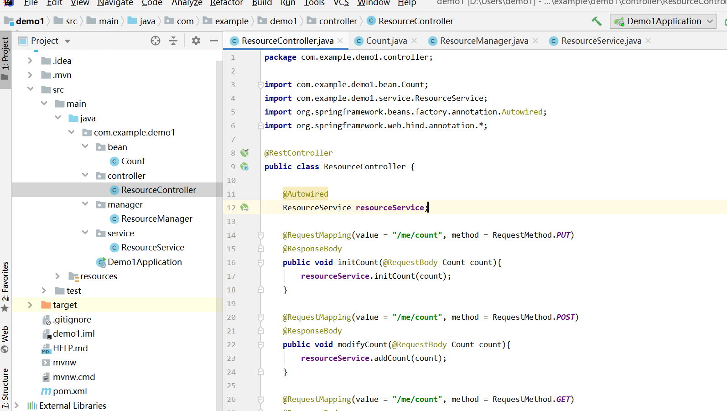Open the Build menu
Image resolution: width=727 pixels, height=411 pixels.
[262, 3]
